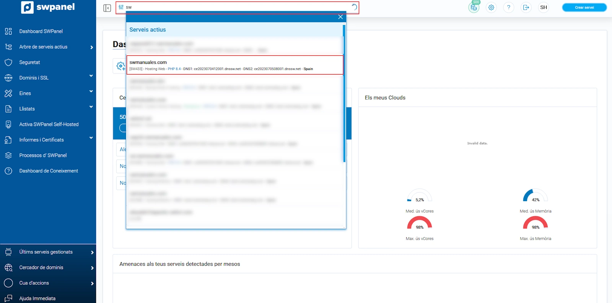Click the Processos d' SWPanel icon

pos(8,155)
